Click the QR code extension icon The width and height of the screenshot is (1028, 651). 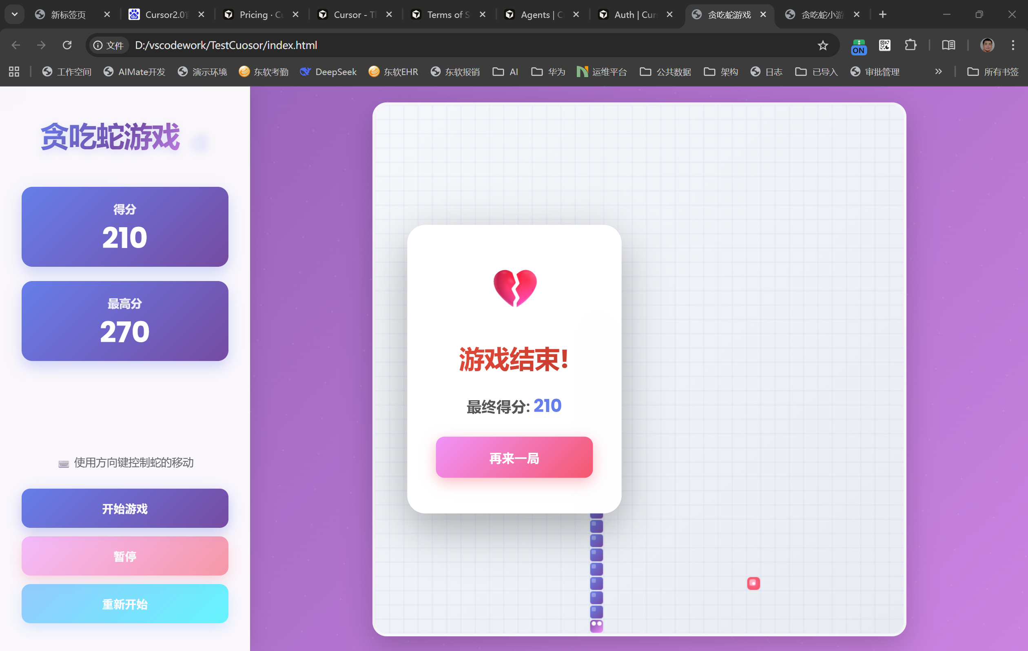[884, 45]
